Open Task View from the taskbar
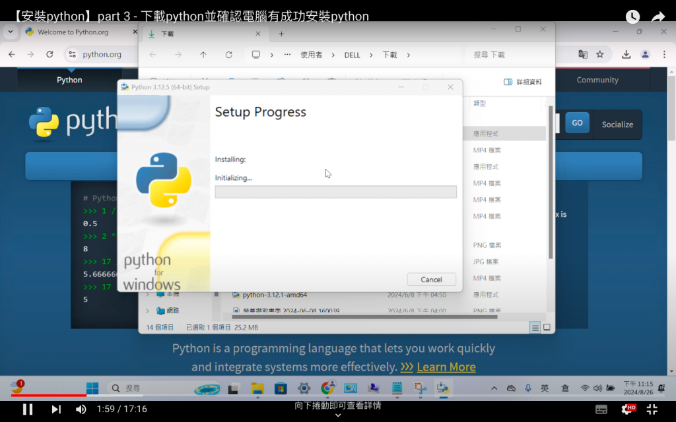The width and height of the screenshot is (676, 422). pos(233,388)
